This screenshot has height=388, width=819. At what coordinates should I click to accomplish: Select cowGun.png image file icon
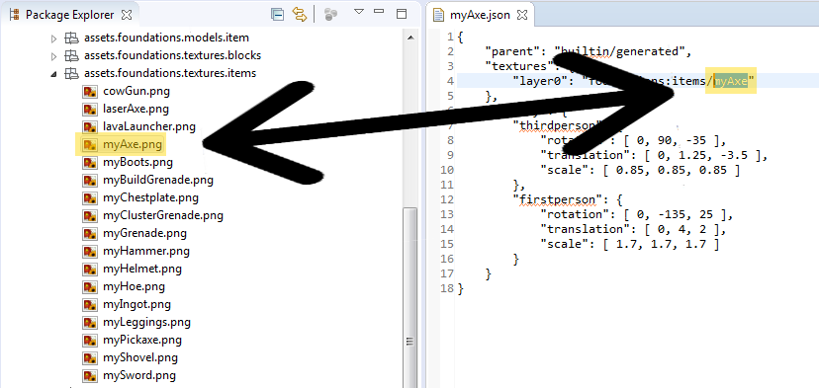[x=90, y=92]
